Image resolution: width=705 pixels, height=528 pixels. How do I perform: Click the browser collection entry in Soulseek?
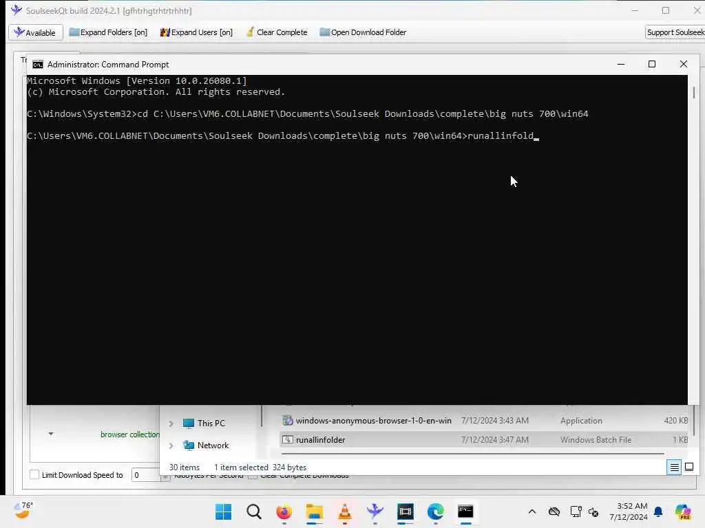click(129, 434)
